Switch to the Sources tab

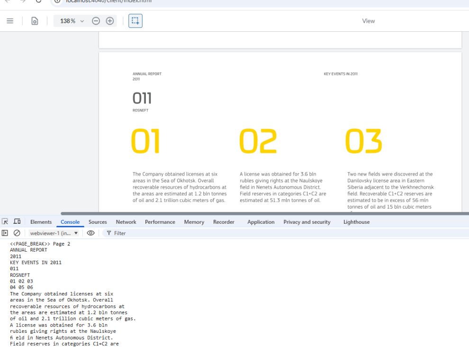98,222
